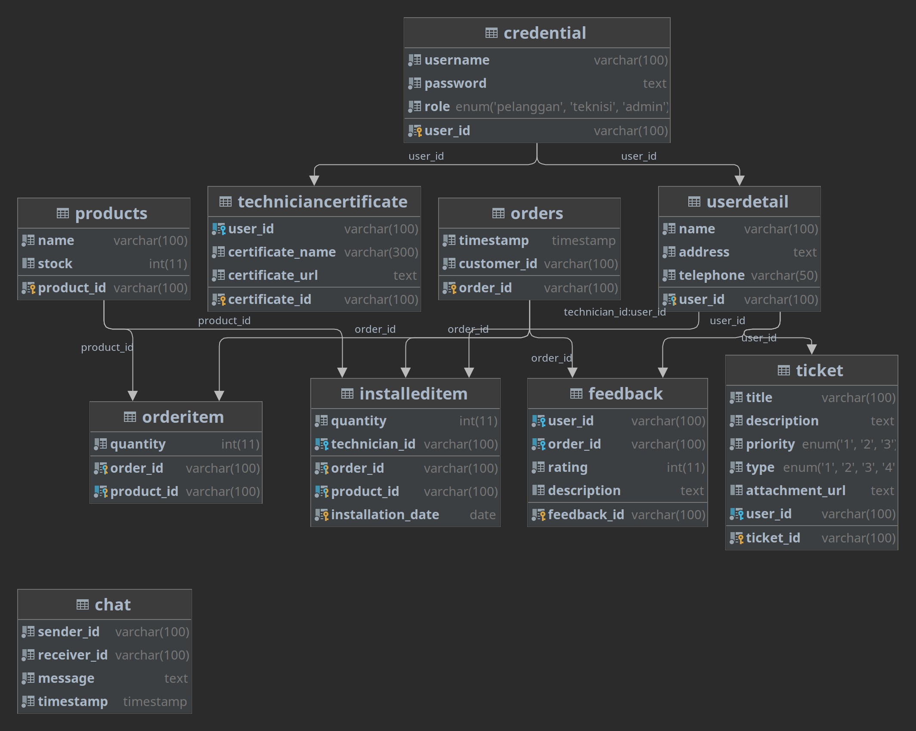
Task: Click the chat table header icon
Action: tap(82, 605)
